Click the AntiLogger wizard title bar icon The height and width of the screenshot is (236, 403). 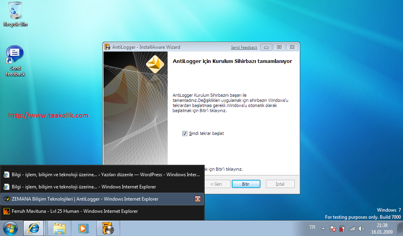(107, 47)
